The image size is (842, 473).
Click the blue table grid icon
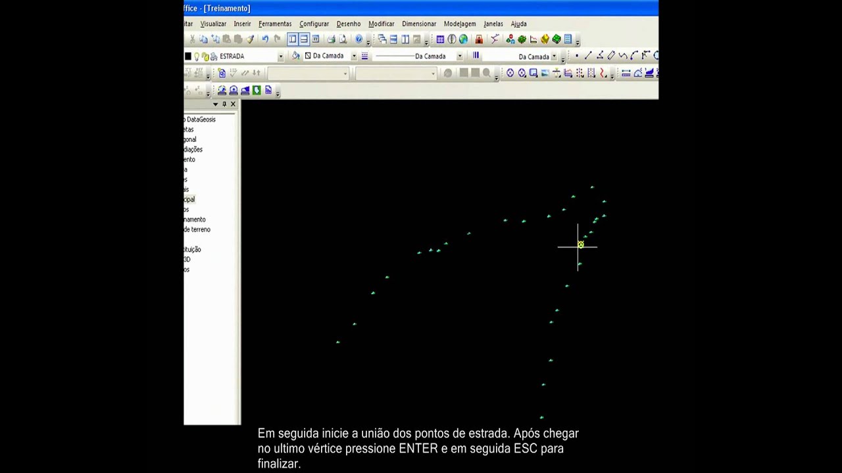440,39
